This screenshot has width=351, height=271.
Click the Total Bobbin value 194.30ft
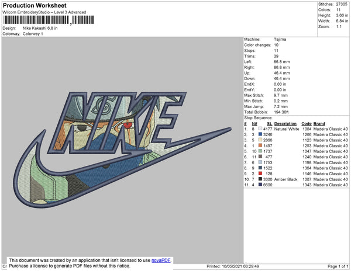click(x=281, y=112)
